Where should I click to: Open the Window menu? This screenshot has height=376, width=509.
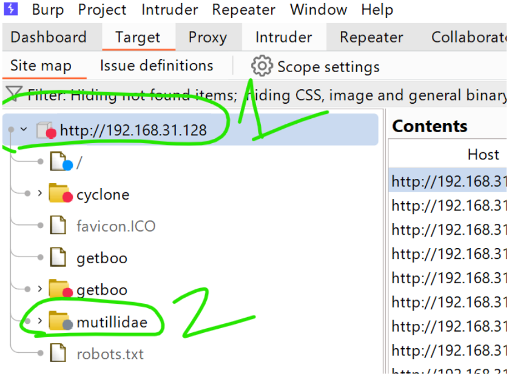[318, 10]
